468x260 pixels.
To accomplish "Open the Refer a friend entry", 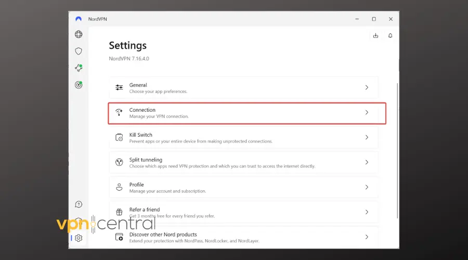I will [x=243, y=212].
